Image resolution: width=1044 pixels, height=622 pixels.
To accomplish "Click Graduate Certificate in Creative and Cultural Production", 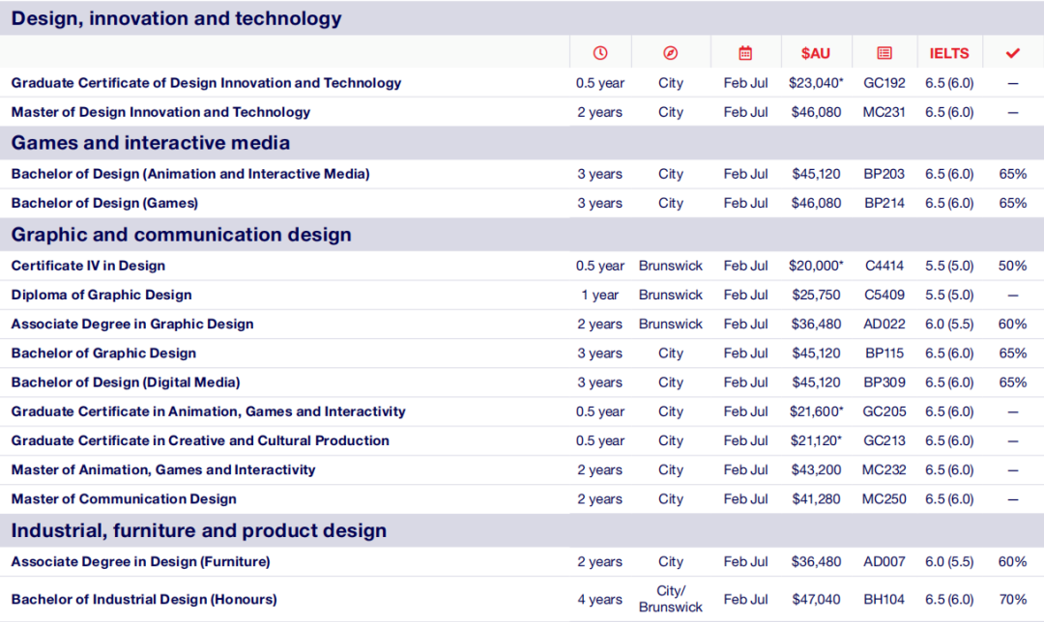I will point(200,440).
